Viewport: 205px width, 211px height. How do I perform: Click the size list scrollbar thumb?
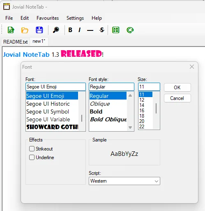(156, 108)
